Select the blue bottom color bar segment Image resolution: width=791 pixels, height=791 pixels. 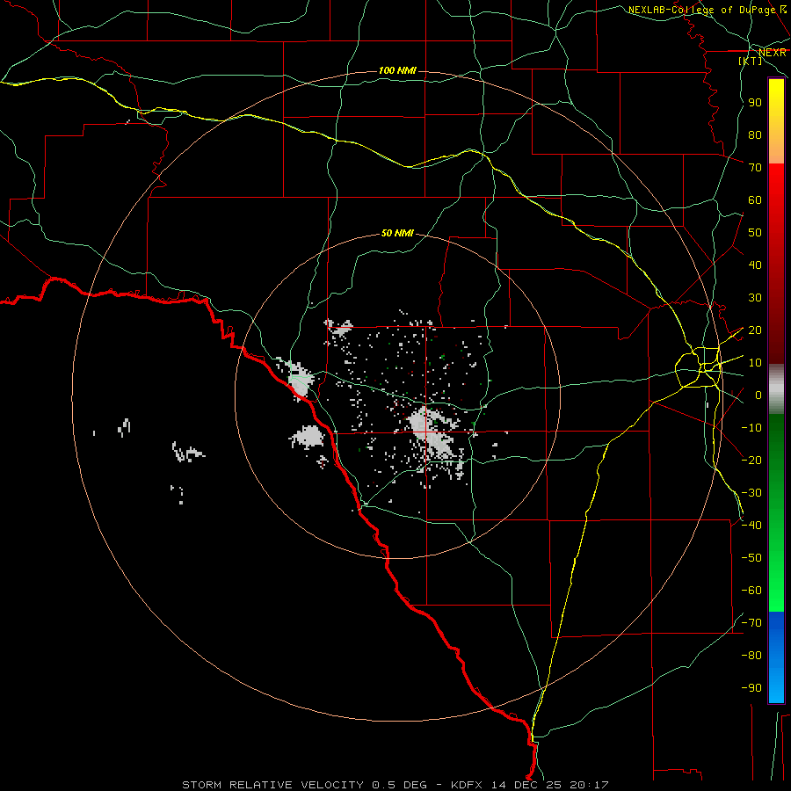(776, 657)
